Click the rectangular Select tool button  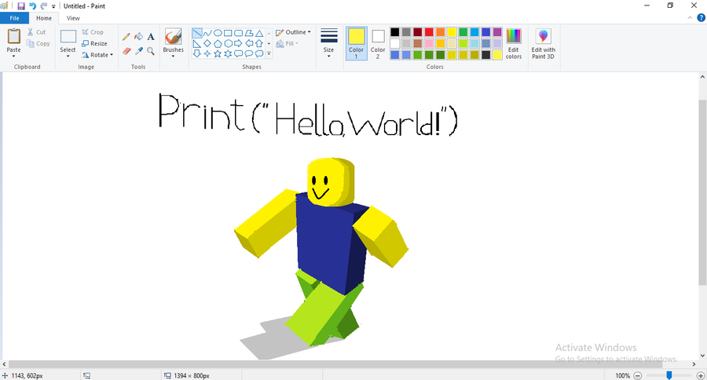click(x=68, y=37)
